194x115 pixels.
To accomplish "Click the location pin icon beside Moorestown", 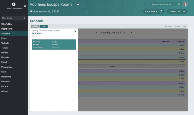I will coord(31,12).
